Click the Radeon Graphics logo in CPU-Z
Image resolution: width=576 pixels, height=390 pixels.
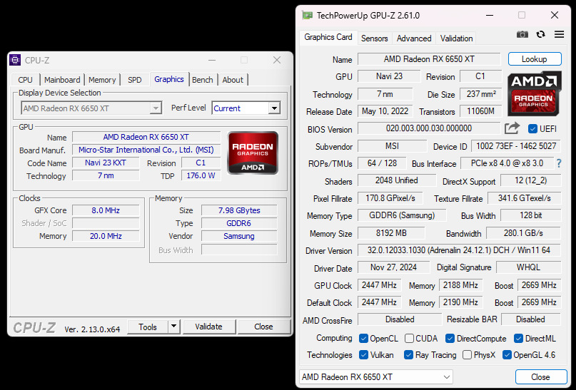(x=253, y=153)
